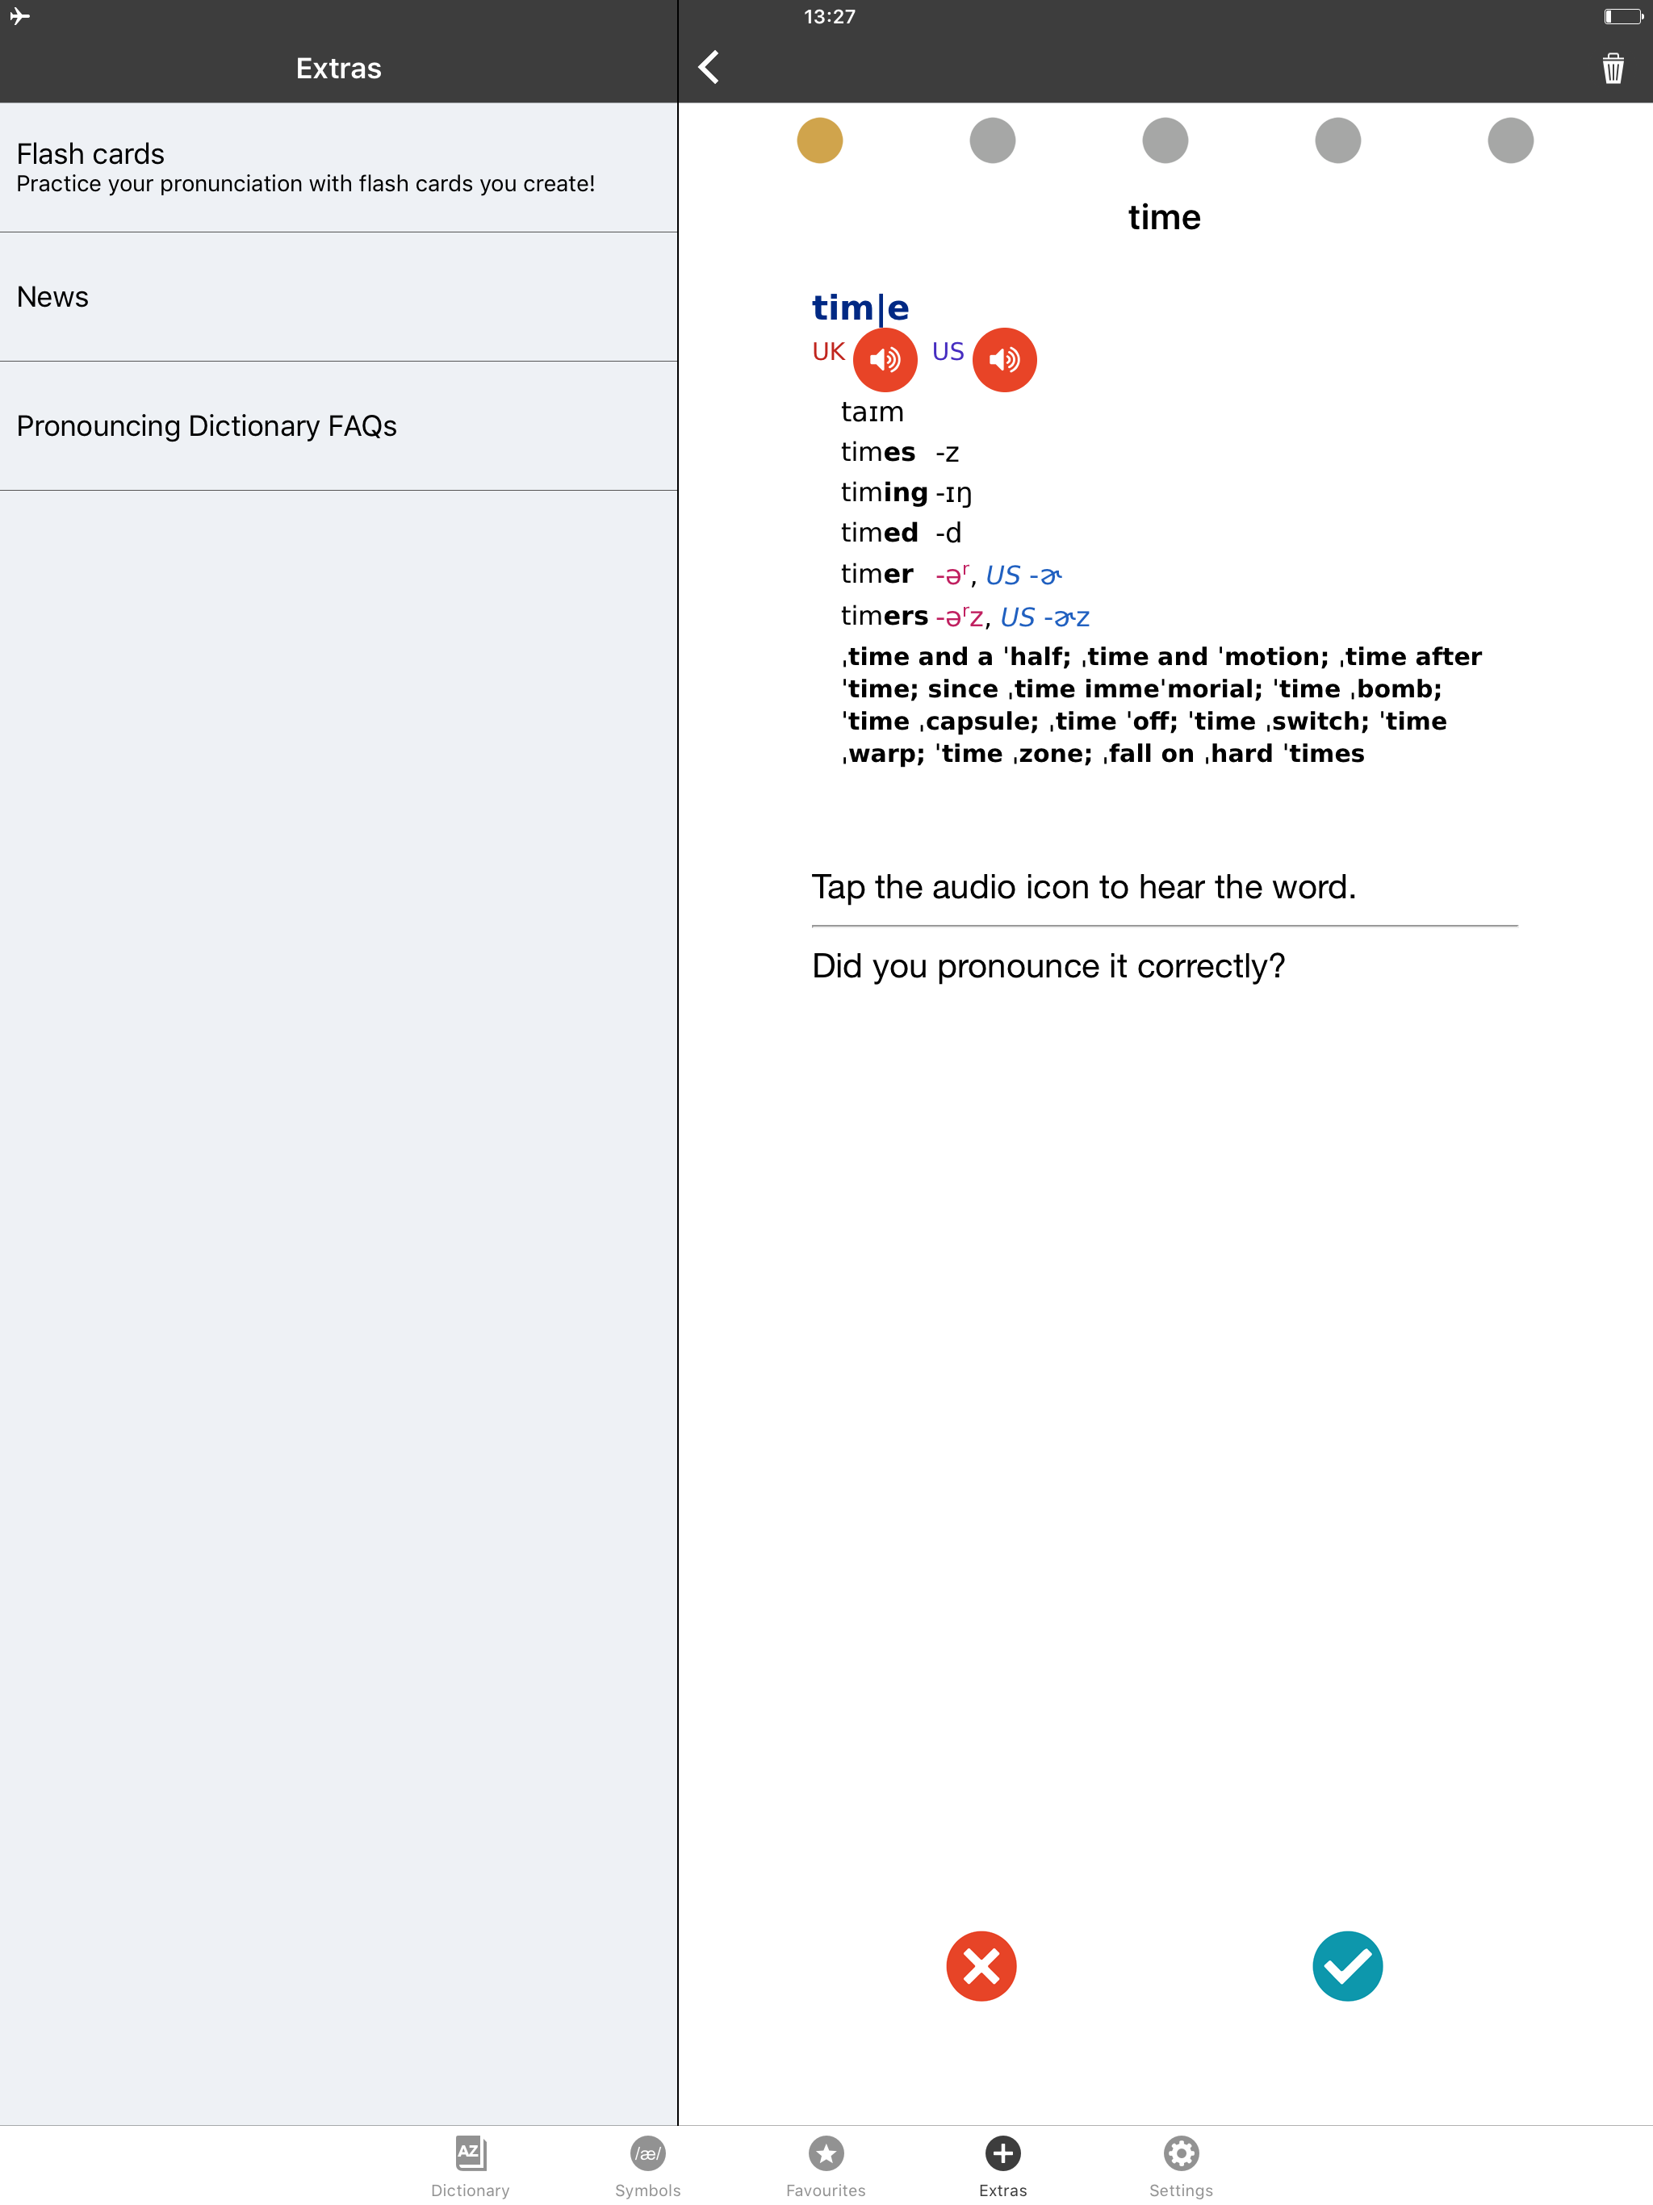Open the Settings tab

click(1181, 2165)
